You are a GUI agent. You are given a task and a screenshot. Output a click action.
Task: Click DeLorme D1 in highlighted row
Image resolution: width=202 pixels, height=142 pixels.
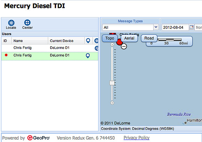point(60,55)
